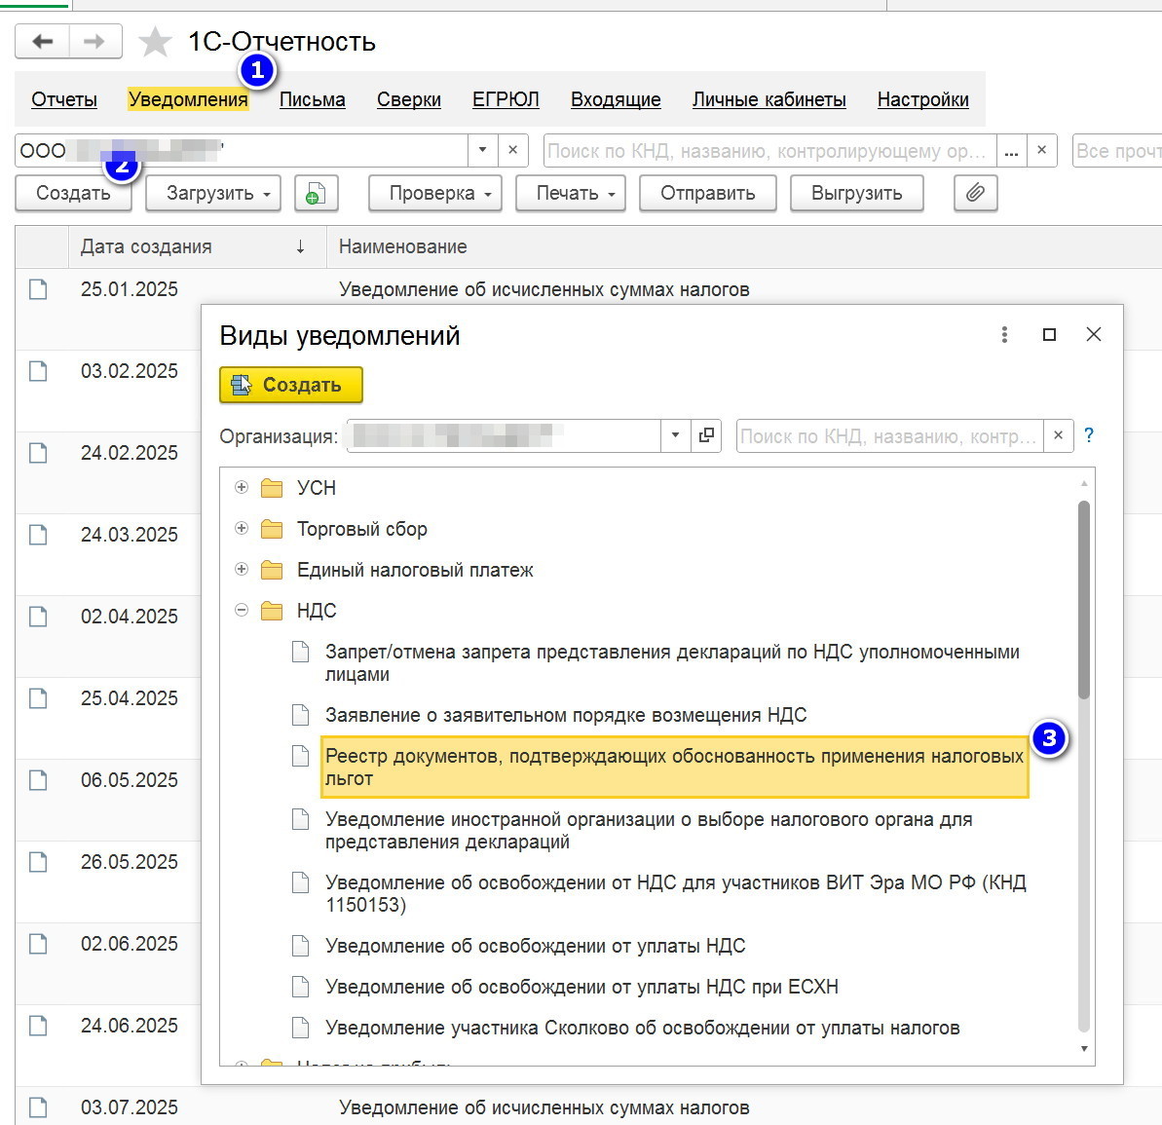Open the Настройки tab
Image resolution: width=1162 pixels, height=1125 pixels.
[x=922, y=99]
